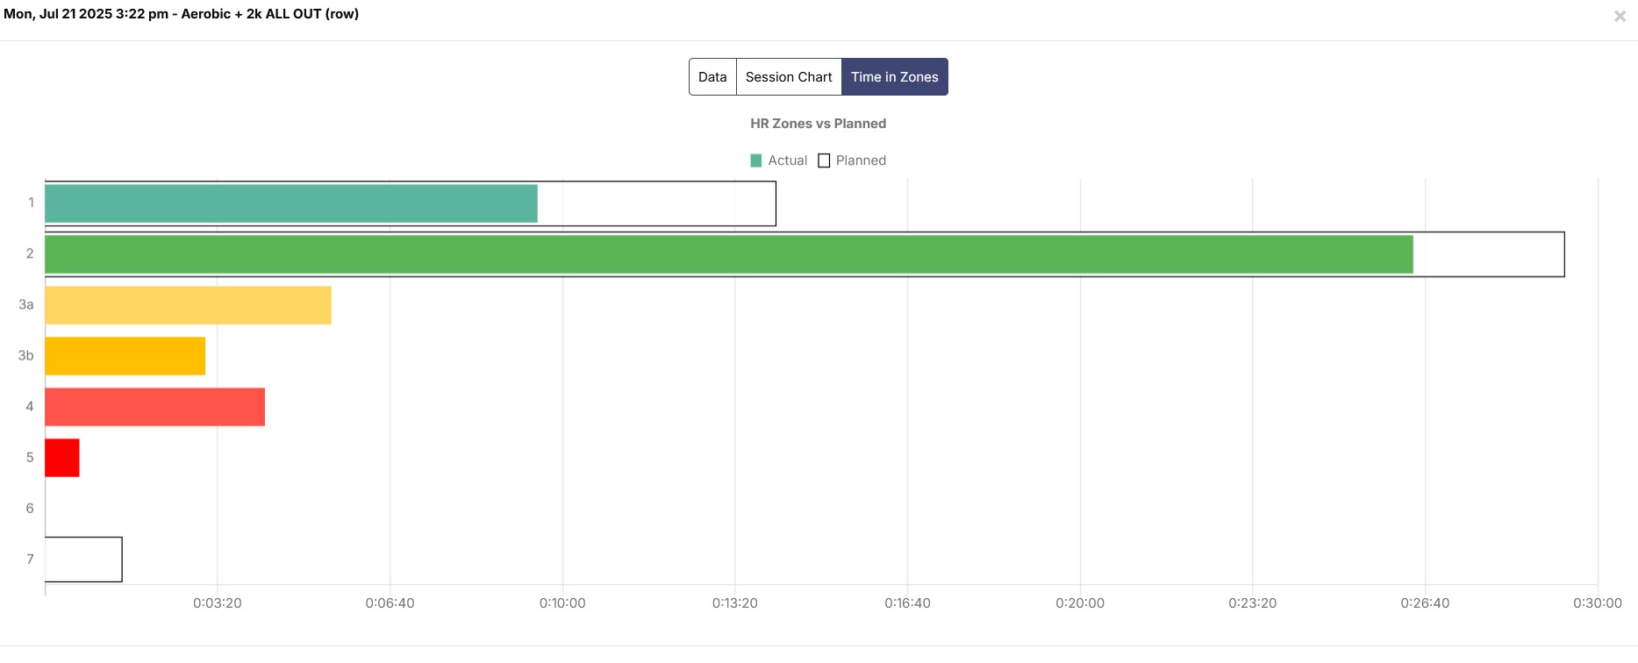
Task: Click the zone 3b orange bar
Action: click(x=125, y=356)
